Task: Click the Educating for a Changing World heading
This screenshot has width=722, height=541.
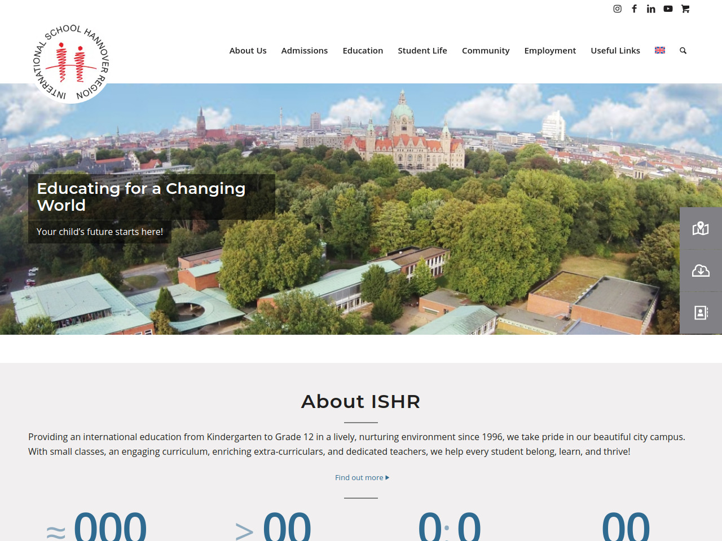Action: point(141,197)
